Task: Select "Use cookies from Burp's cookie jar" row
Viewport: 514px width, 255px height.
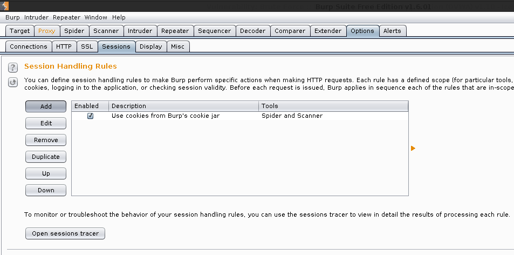Action: (x=240, y=116)
